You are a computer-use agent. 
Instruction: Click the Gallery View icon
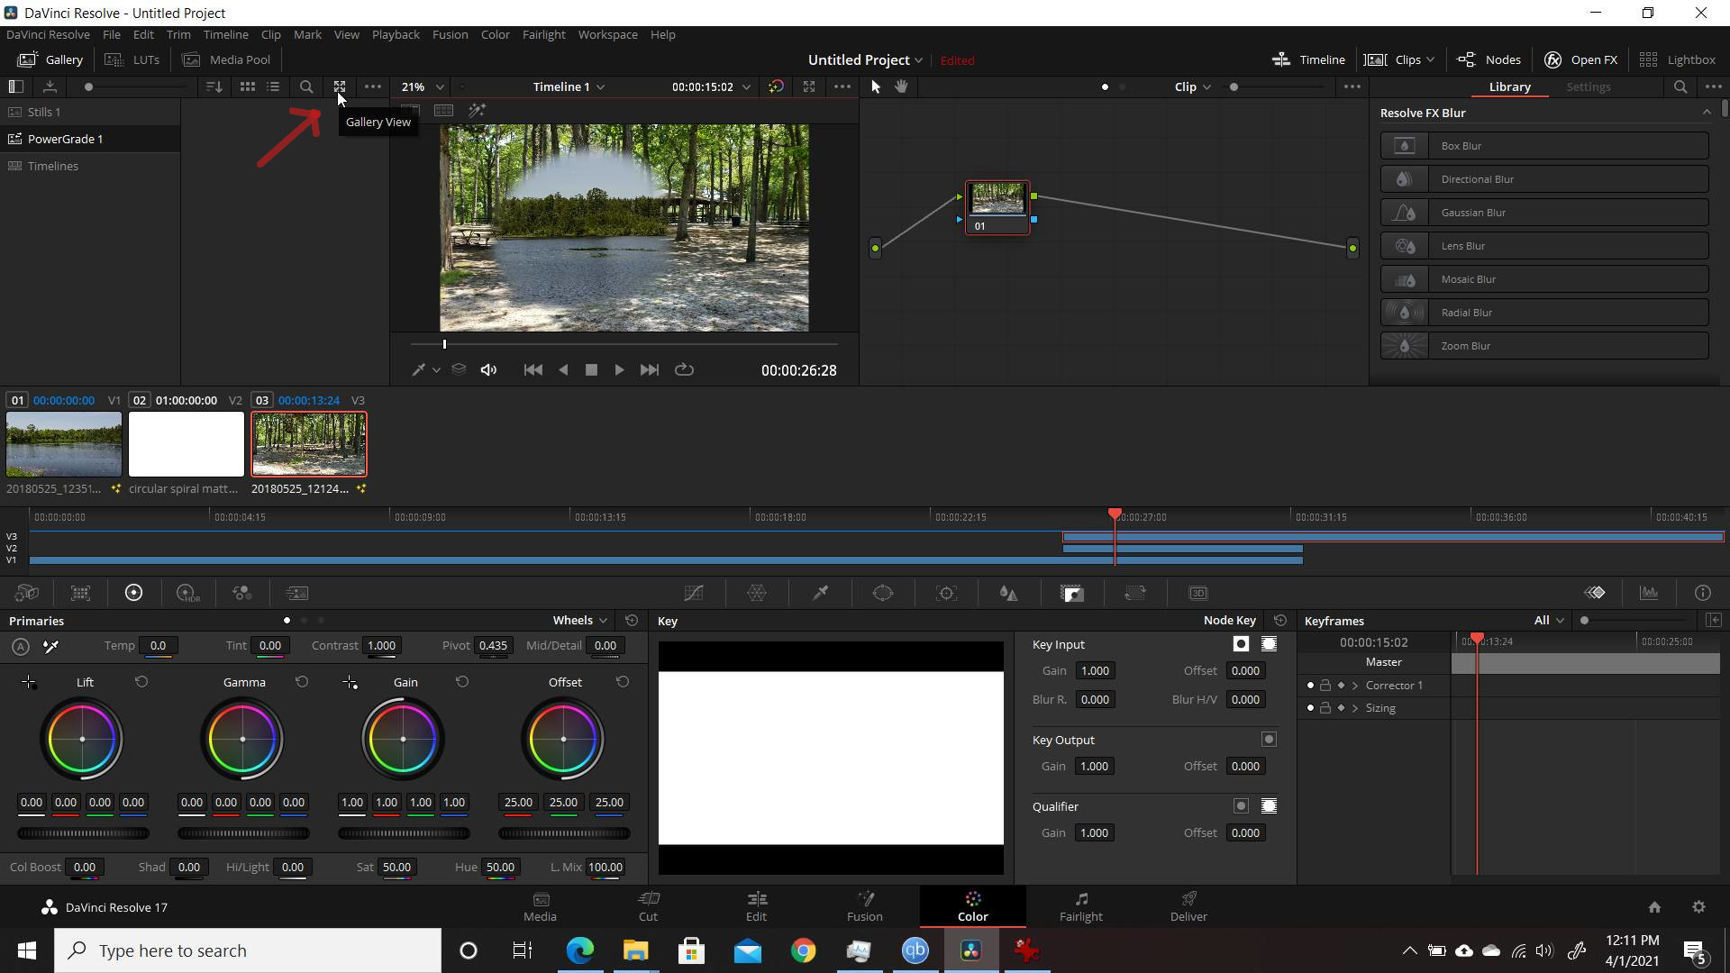click(x=340, y=86)
